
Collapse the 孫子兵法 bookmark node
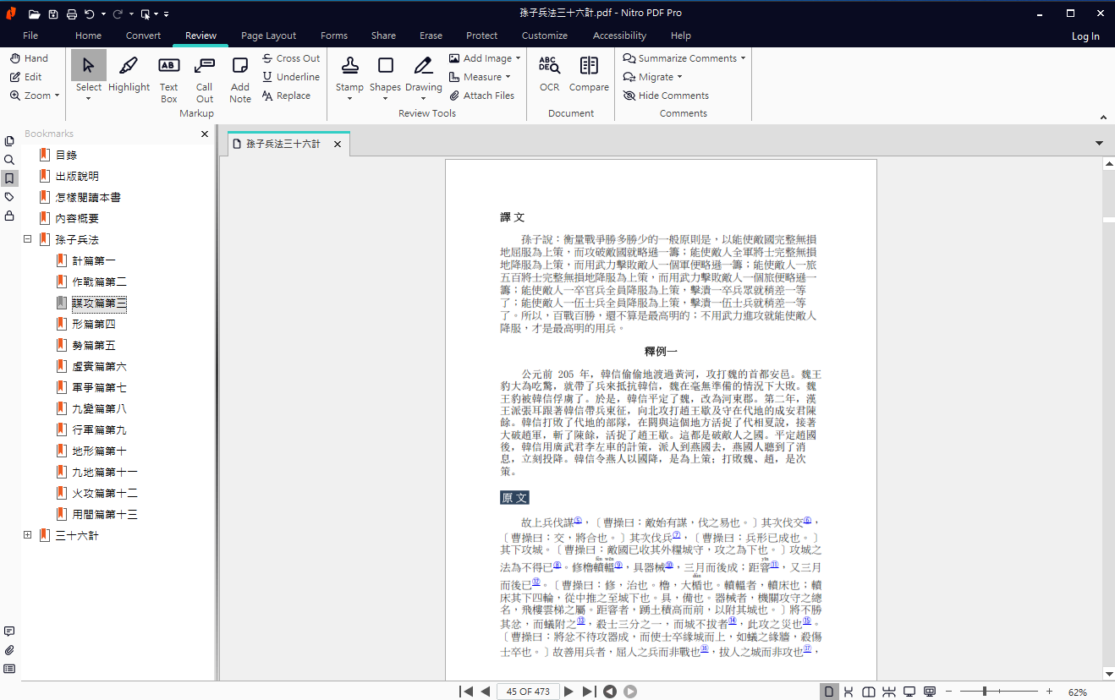(28, 239)
